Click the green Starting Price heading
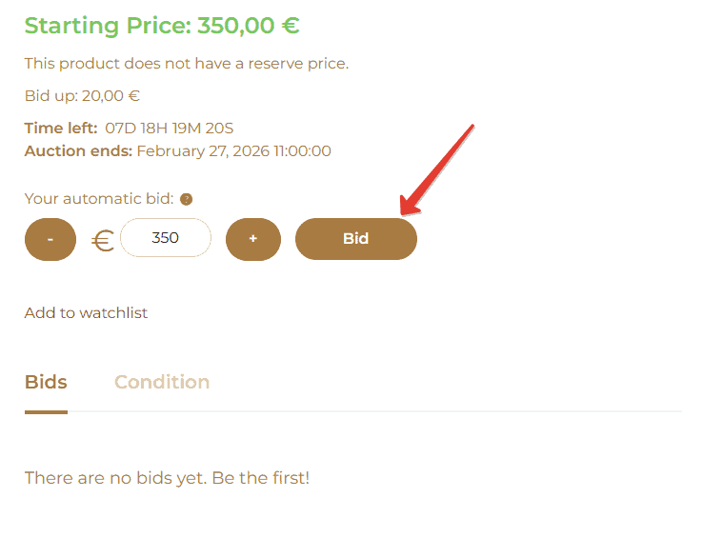The image size is (703, 538). [109, 25]
